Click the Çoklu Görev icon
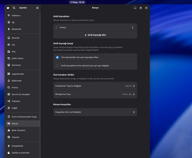This screenshot has height=158, width=192. tap(9, 58)
